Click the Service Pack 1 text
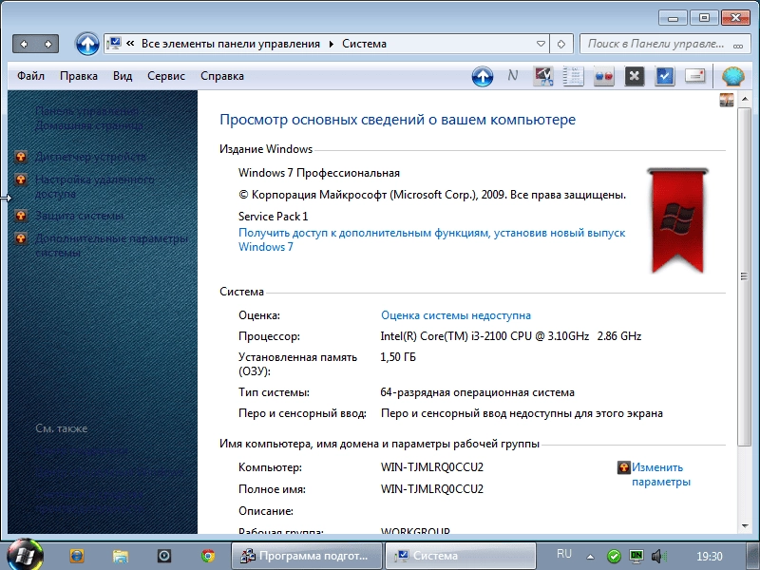This screenshot has height=570, width=760. point(273,217)
